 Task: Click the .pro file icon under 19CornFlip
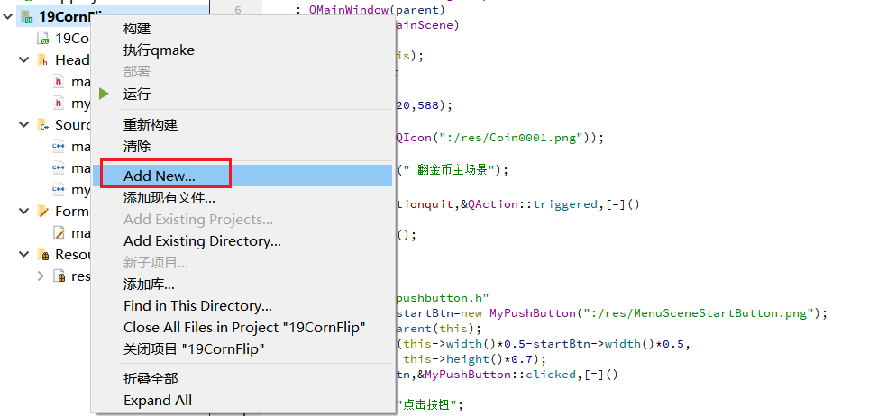43,39
